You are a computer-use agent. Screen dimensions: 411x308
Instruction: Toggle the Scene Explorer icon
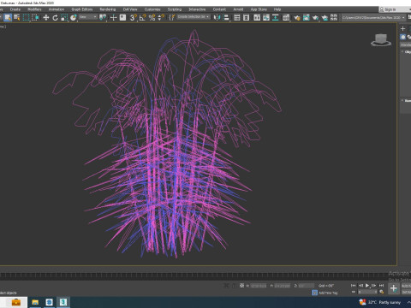tap(236, 17)
